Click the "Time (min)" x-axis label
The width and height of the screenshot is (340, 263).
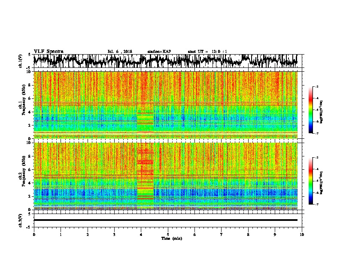click(172, 239)
